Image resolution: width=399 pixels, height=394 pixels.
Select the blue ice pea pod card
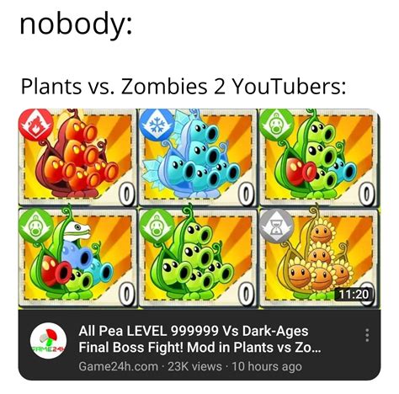tap(198, 157)
